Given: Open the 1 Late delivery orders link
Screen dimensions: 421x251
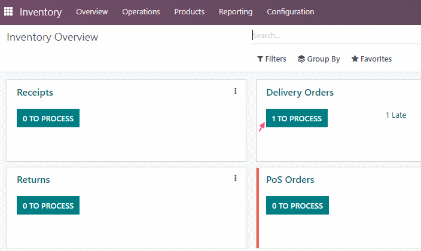Looking at the screenshot, I should click(396, 115).
